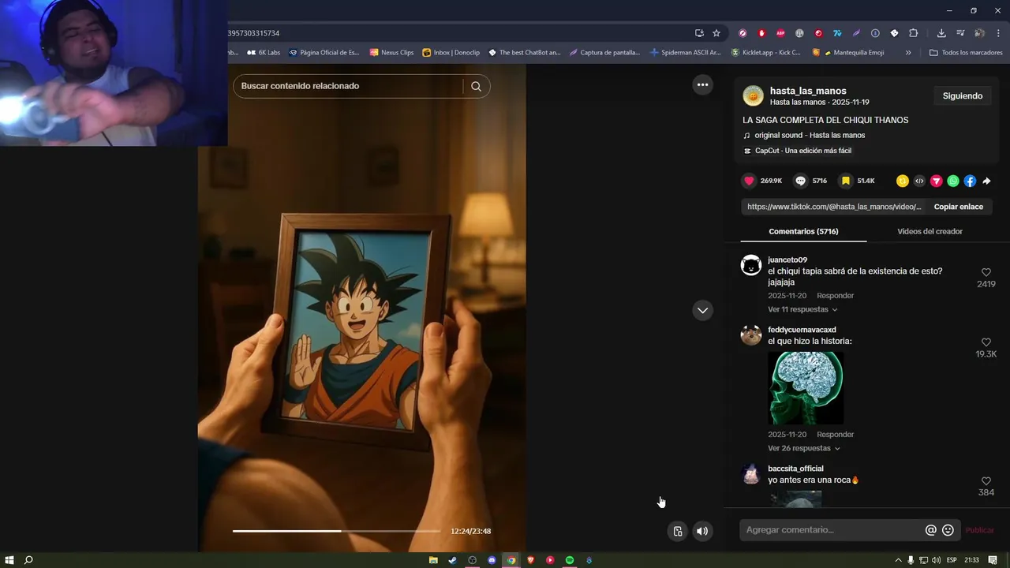Open the hasta_las_manos profile avatar

click(753, 95)
